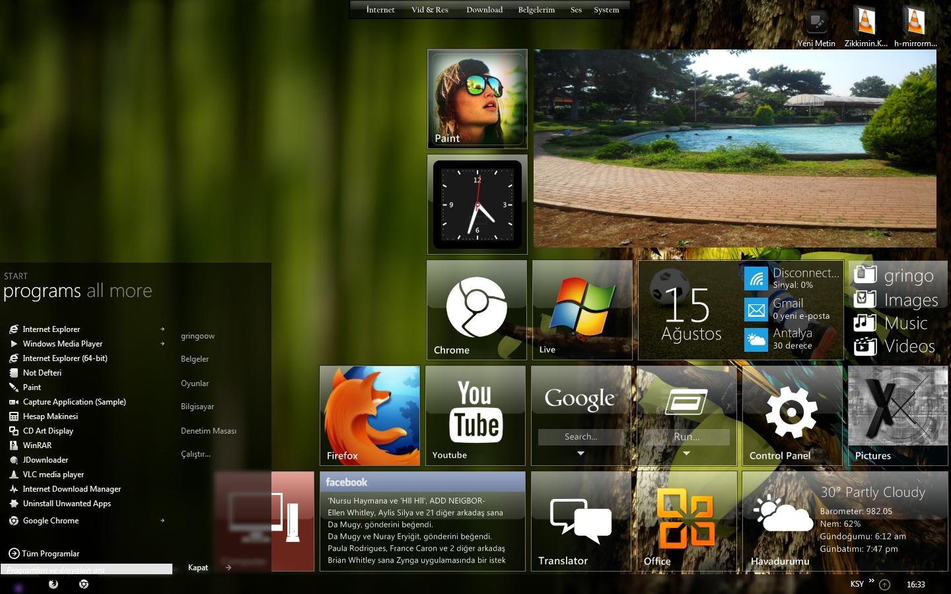The image size is (951, 594).
Task: Open the Download menu
Action: coord(485,10)
